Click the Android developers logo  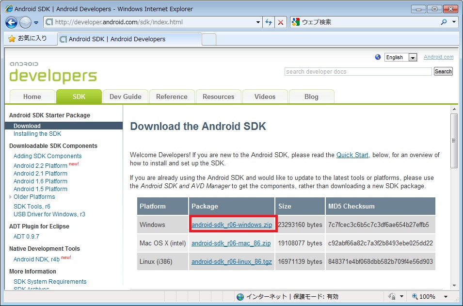coord(53,72)
